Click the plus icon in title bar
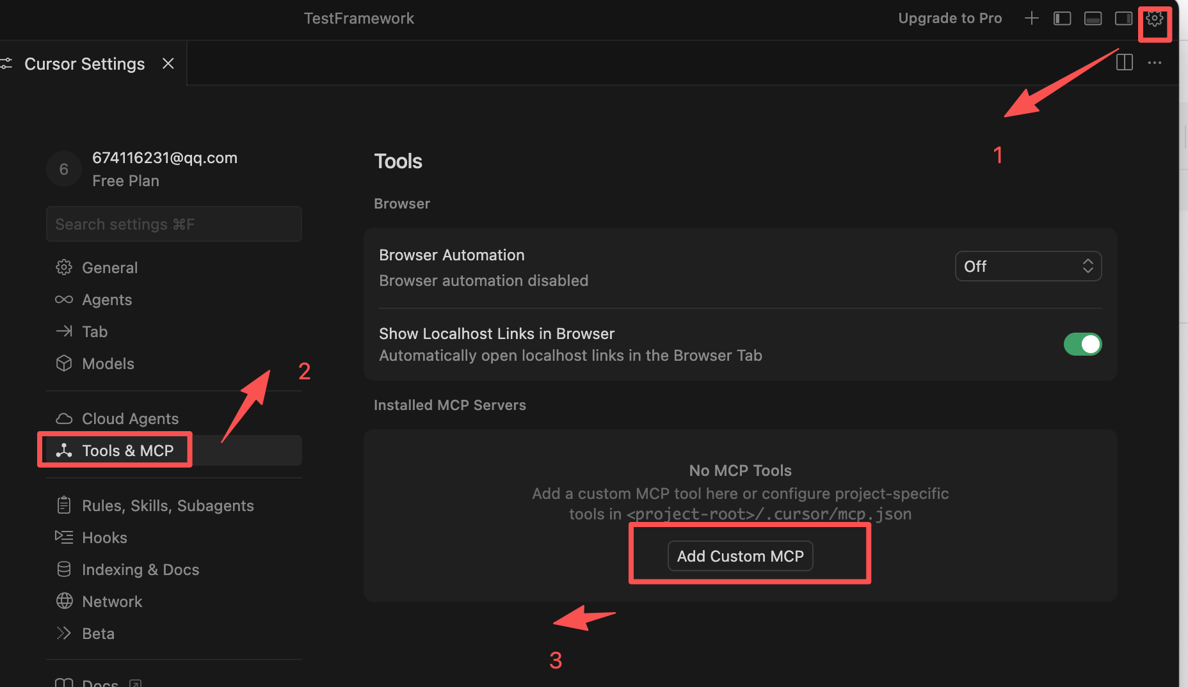This screenshot has height=687, width=1188. tap(1032, 19)
